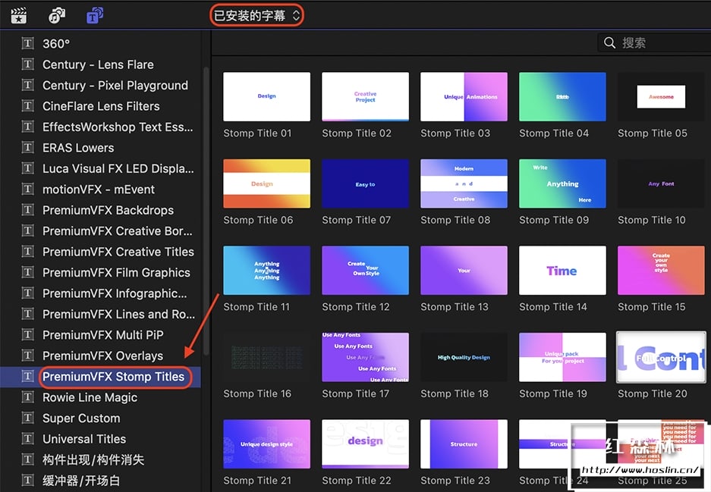Select the Stomp Title 02 thumbnail

[365, 96]
